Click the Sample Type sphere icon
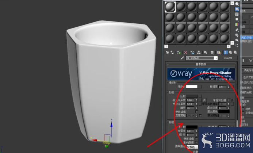The width and height of the screenshot is (253, 153). coord(237,4)
